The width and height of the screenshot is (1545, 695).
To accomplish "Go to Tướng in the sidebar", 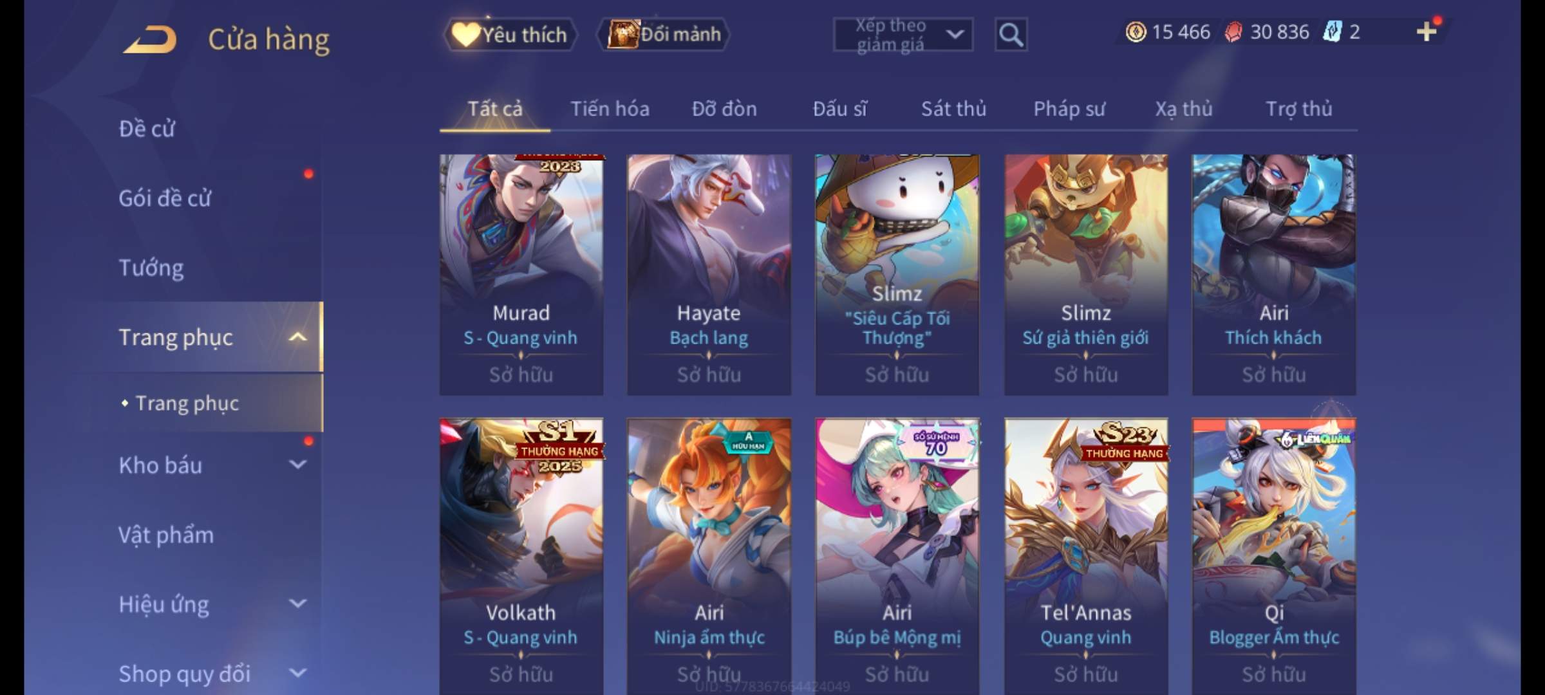I will coord(151,267).
